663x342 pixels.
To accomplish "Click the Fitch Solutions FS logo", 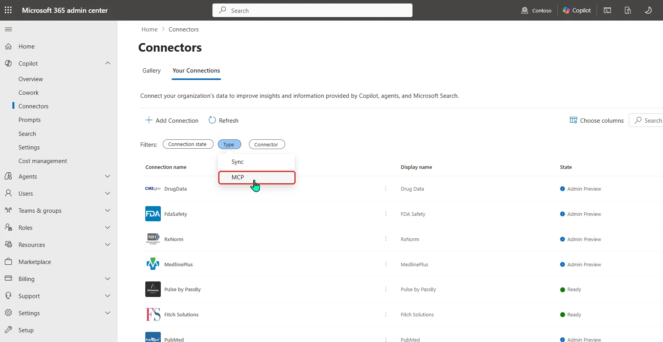I will point(153,315).
